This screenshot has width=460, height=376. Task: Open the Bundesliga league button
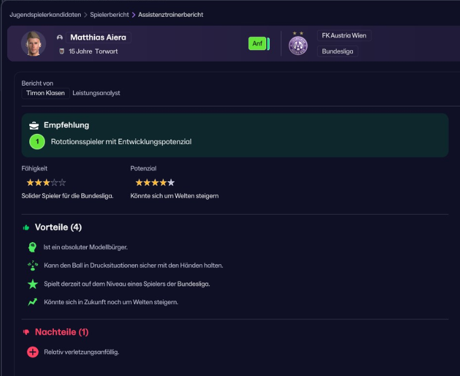pyautogui.click(x=337, y=51)
